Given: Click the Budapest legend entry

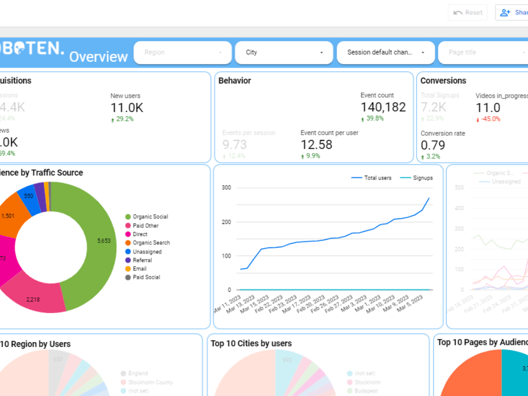Looking at the screenshot, I should pos(362,391).
